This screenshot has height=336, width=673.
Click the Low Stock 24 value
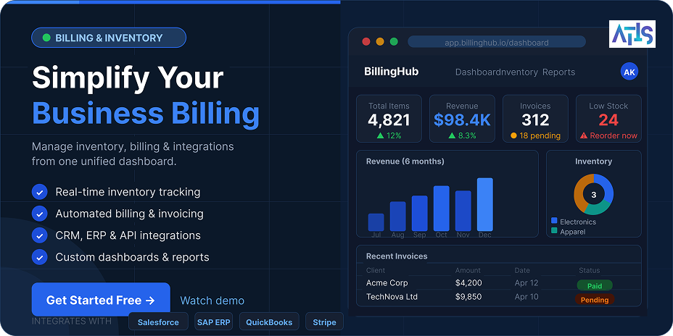(608, 120)
